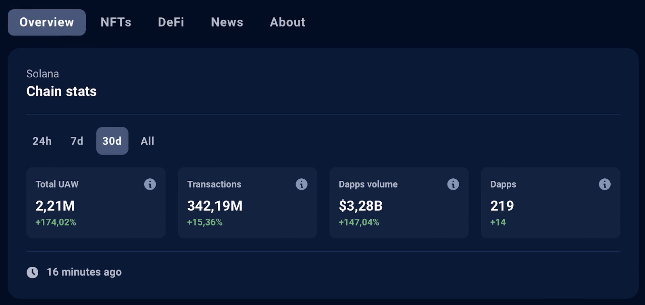The width and height of the screenshot is (645, 305).
Task: Click the 16 minutes ago timestamp
Action: pos(84,272)
